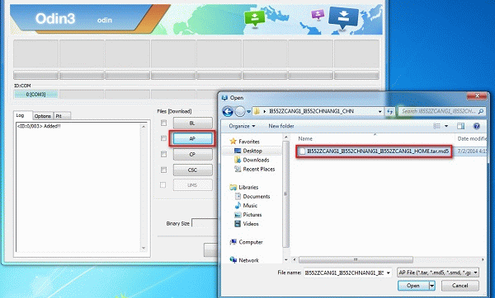Click the Open button
The height and width of the screenshot is (298, 495).
(413, 286)
